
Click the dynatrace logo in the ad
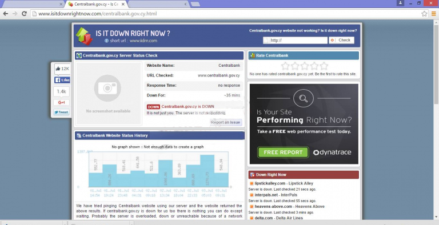point(332,152)
